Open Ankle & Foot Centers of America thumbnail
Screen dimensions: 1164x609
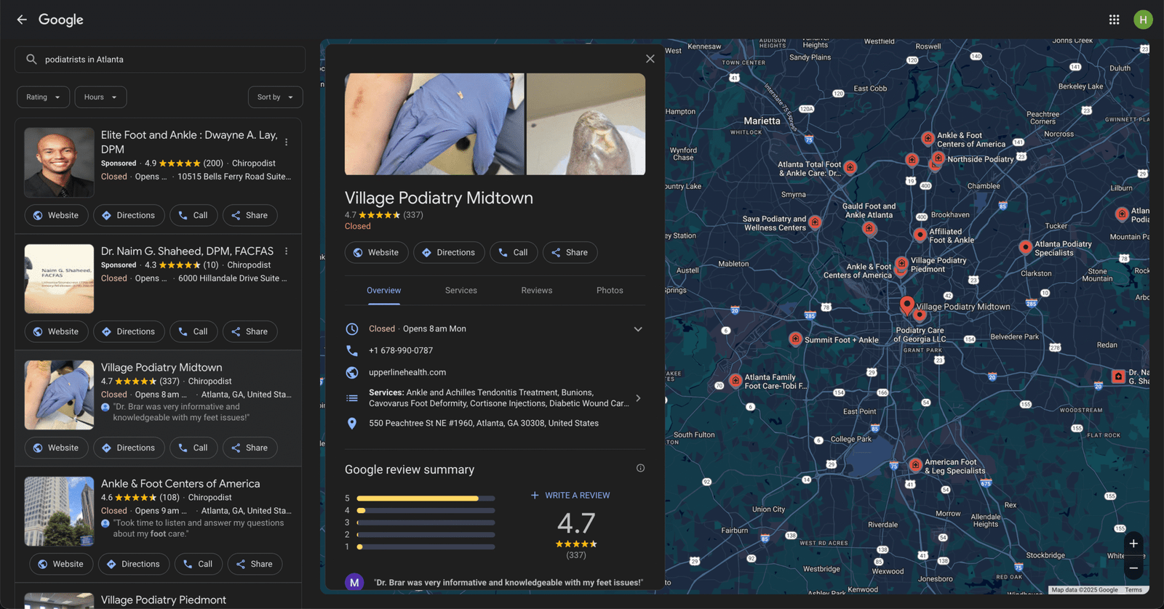click(59, 512)
